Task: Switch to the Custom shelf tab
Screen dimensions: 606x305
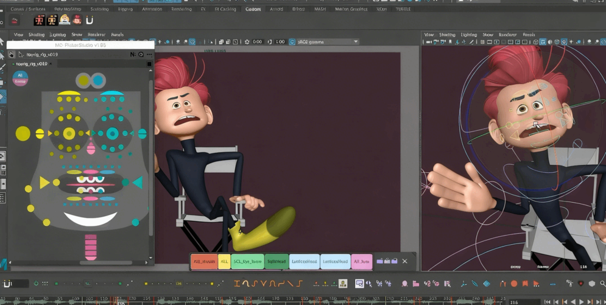Action: pyautogui.click(x=253, y=9)
